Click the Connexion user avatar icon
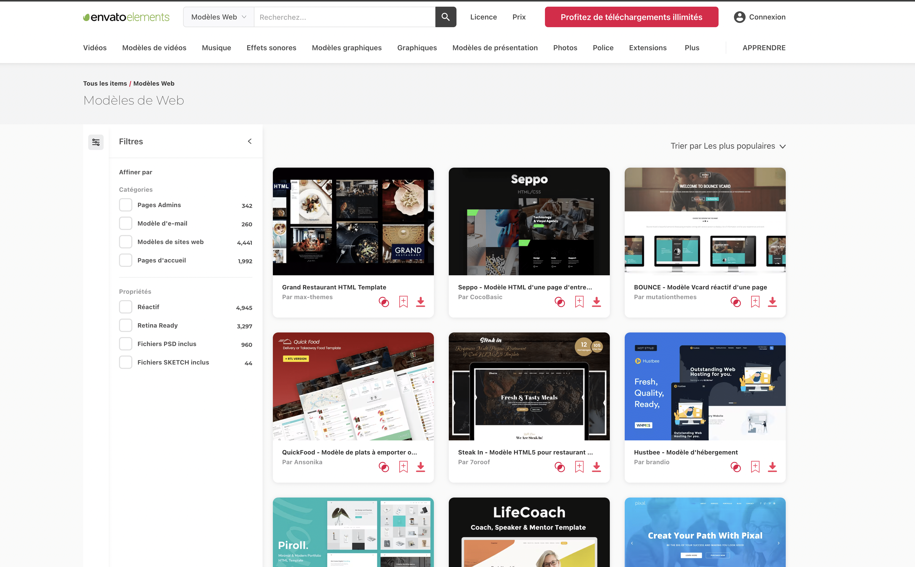The height and width of the screenshot is (567, 915). (x=739, y=17)
